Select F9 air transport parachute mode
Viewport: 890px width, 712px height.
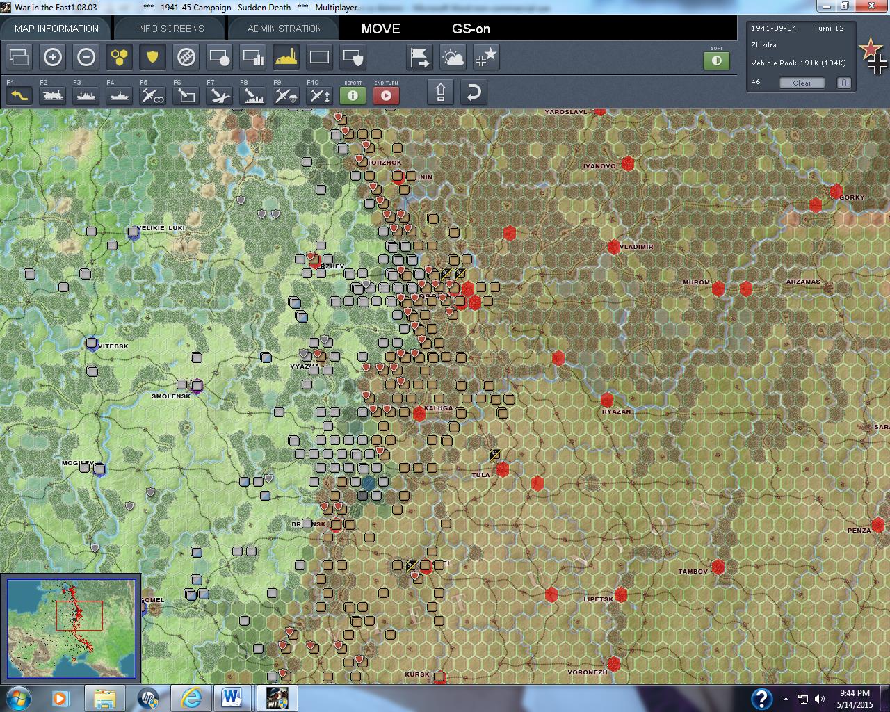[286, 94]
